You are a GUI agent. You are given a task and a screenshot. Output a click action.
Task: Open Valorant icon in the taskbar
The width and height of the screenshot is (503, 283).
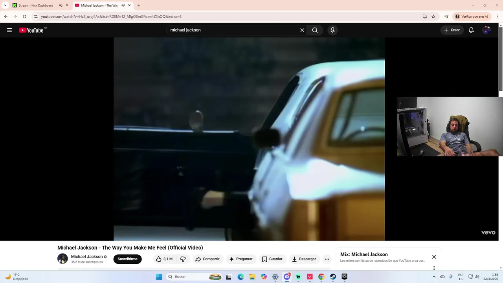tap(310, 277)
